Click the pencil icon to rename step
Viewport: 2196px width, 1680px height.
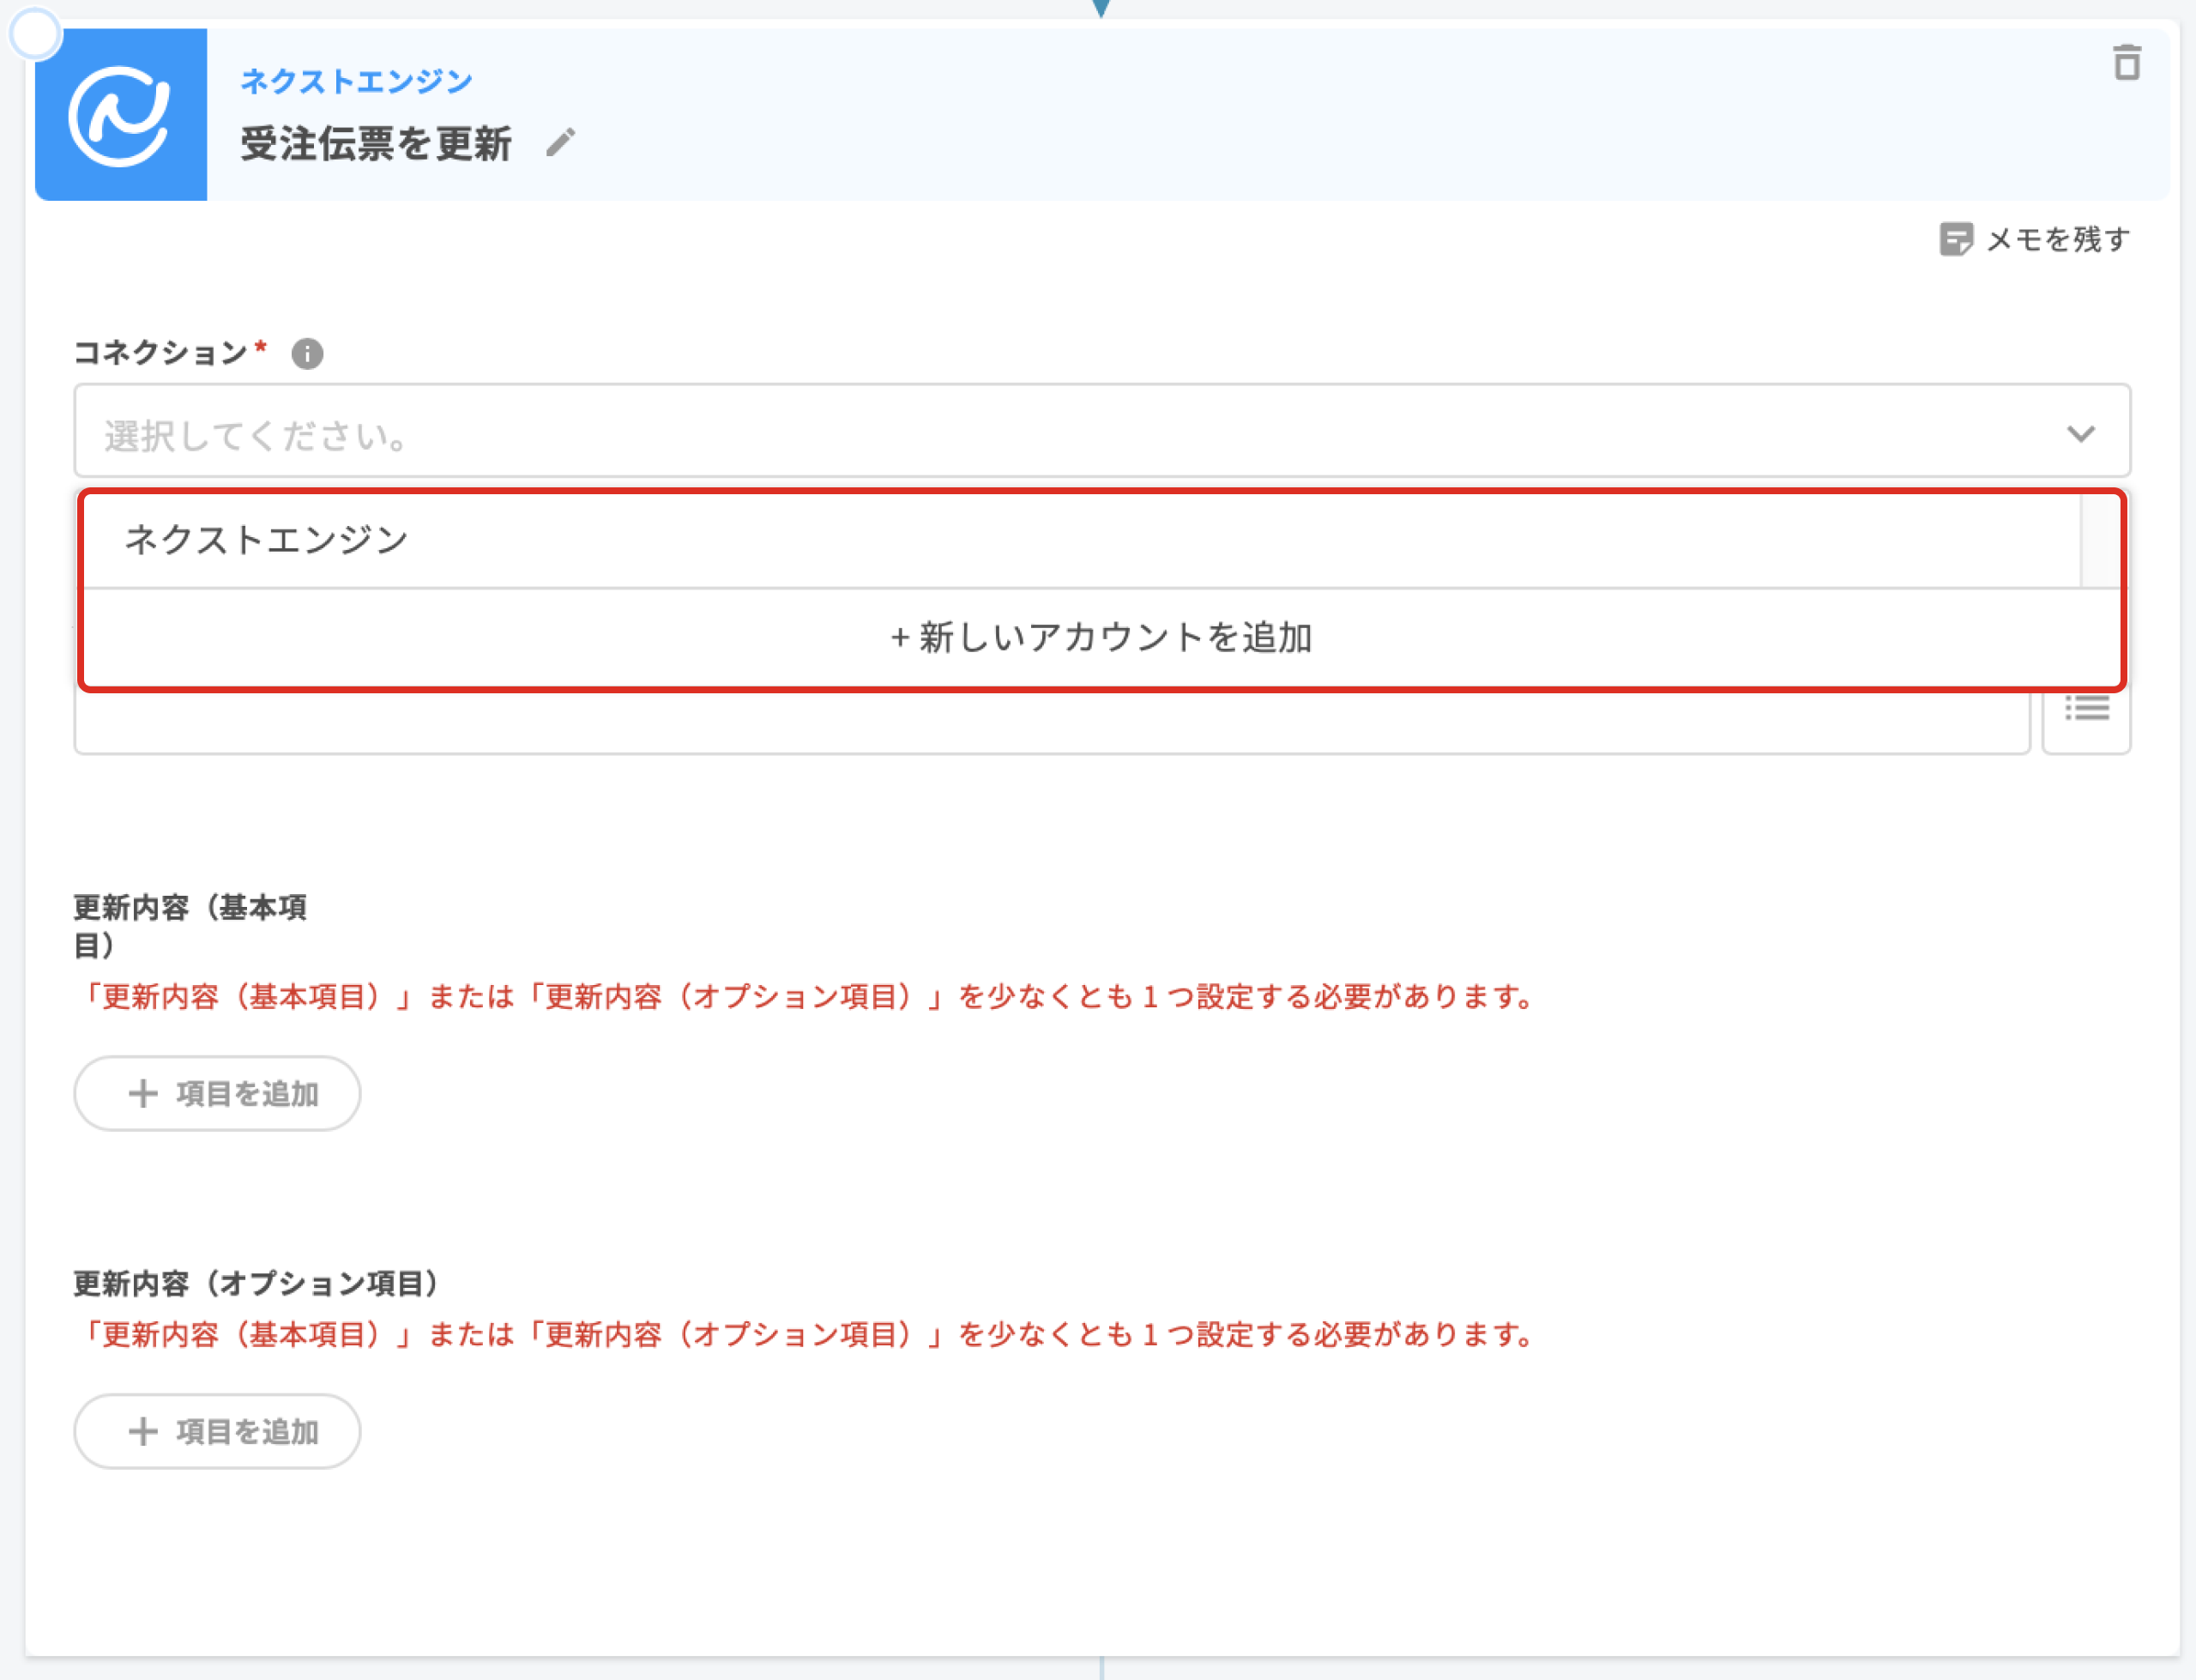point(561,142)
